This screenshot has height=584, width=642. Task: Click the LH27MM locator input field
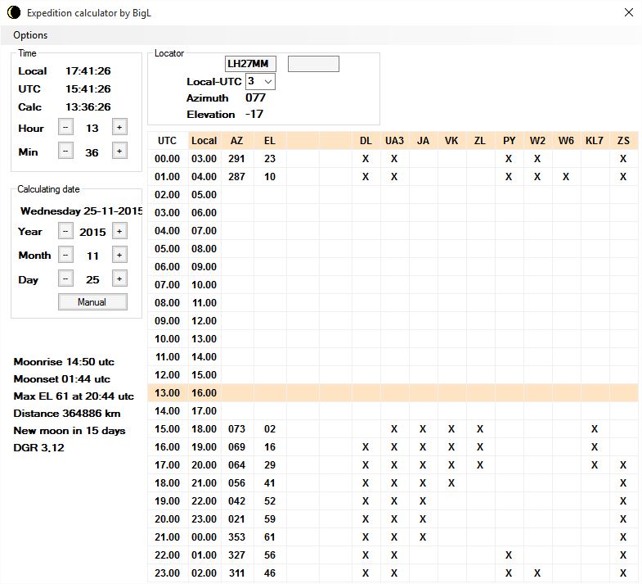pos(251,64)
